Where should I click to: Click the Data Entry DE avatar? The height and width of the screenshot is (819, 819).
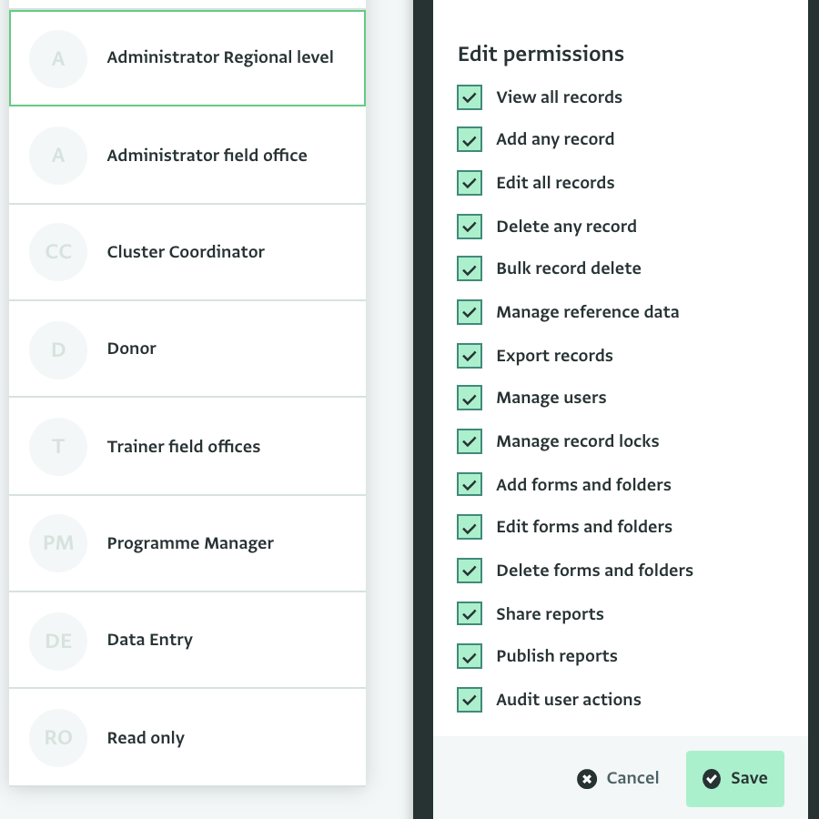pyautogui.click(x=58, y=641)
